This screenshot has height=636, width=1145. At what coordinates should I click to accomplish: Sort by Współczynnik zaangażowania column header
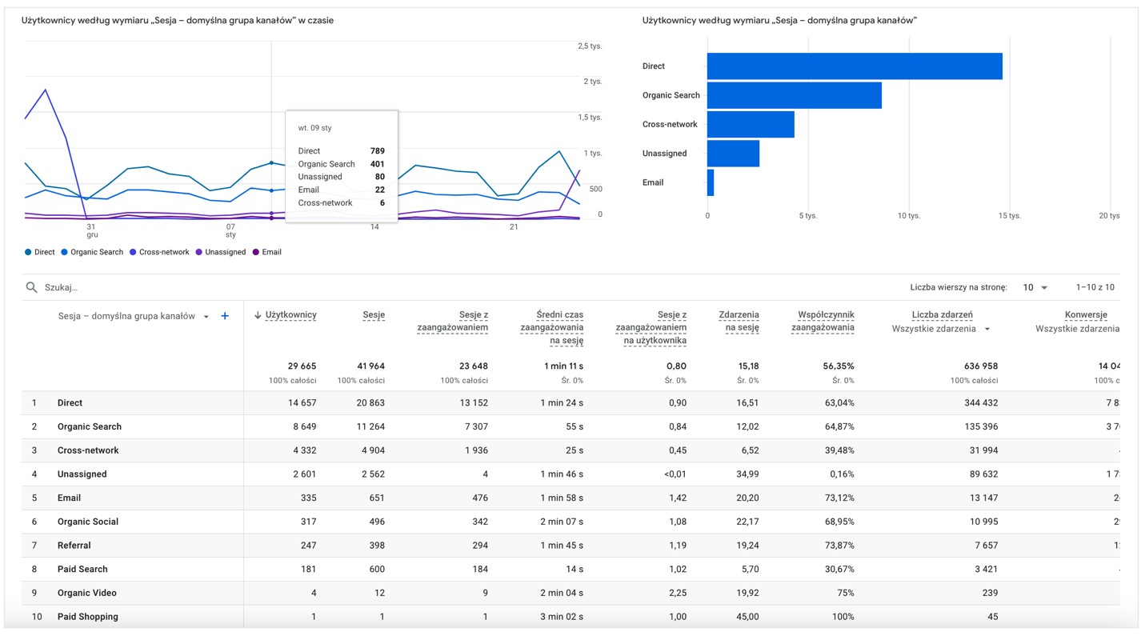(826, 321)
